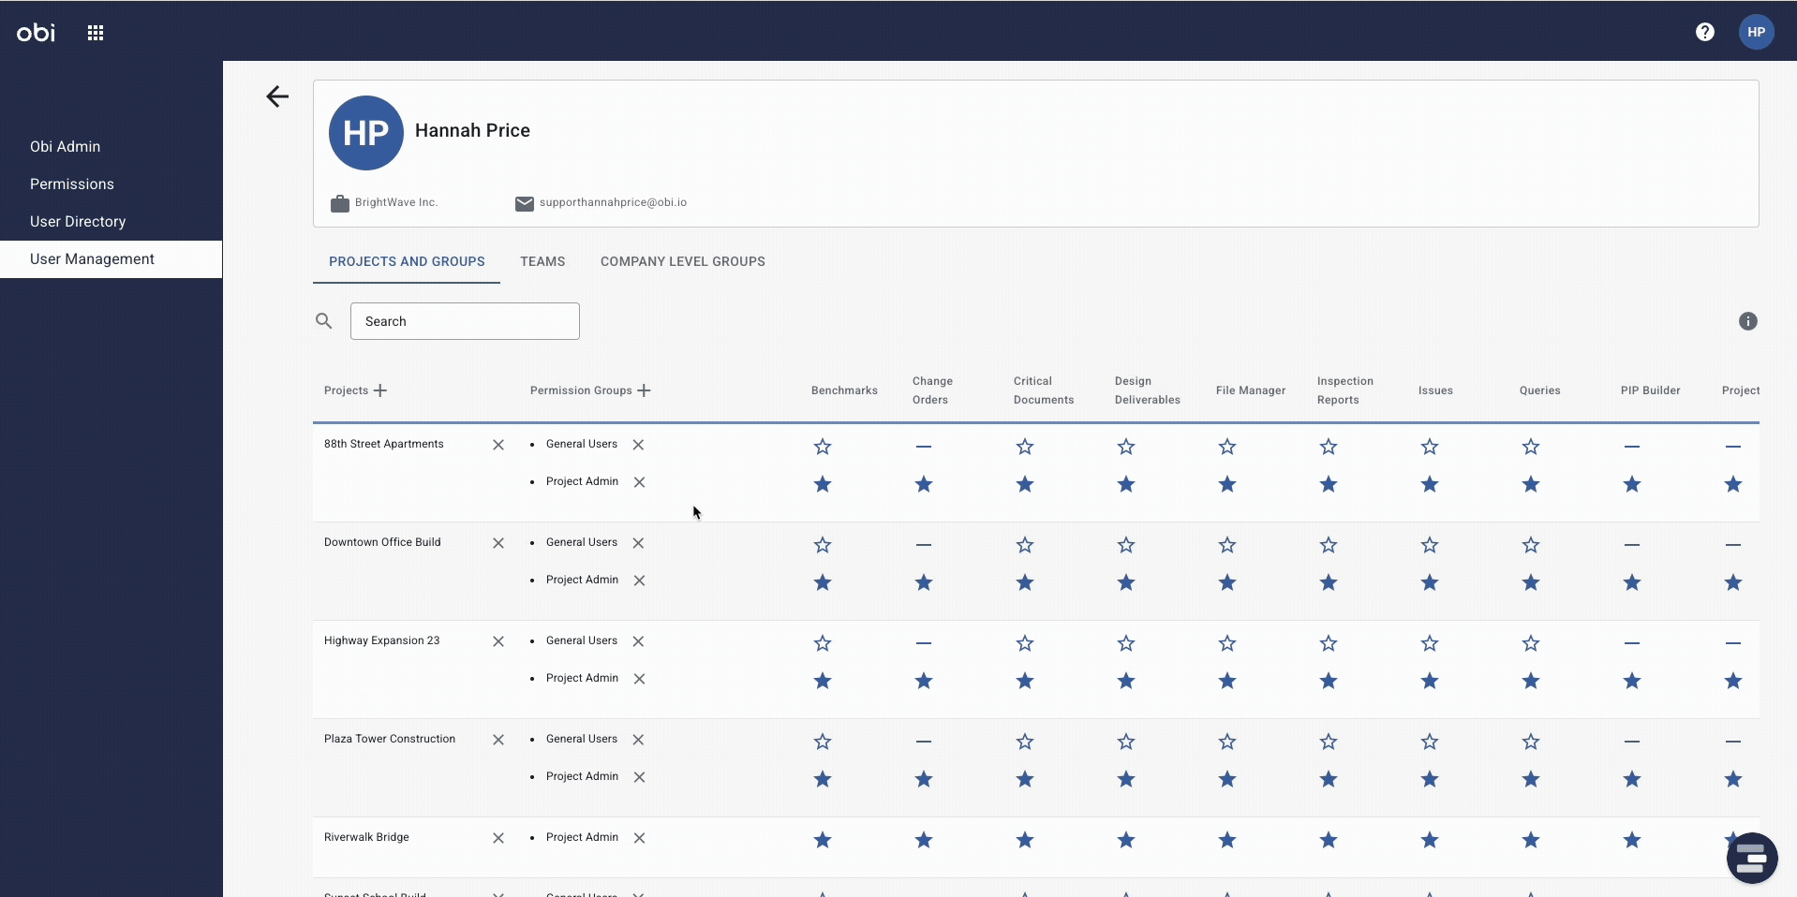Screen dimensions: 1797x897
Task: Click Highway Expansion Project Admin Queries star
Action: coord(1531,681)
